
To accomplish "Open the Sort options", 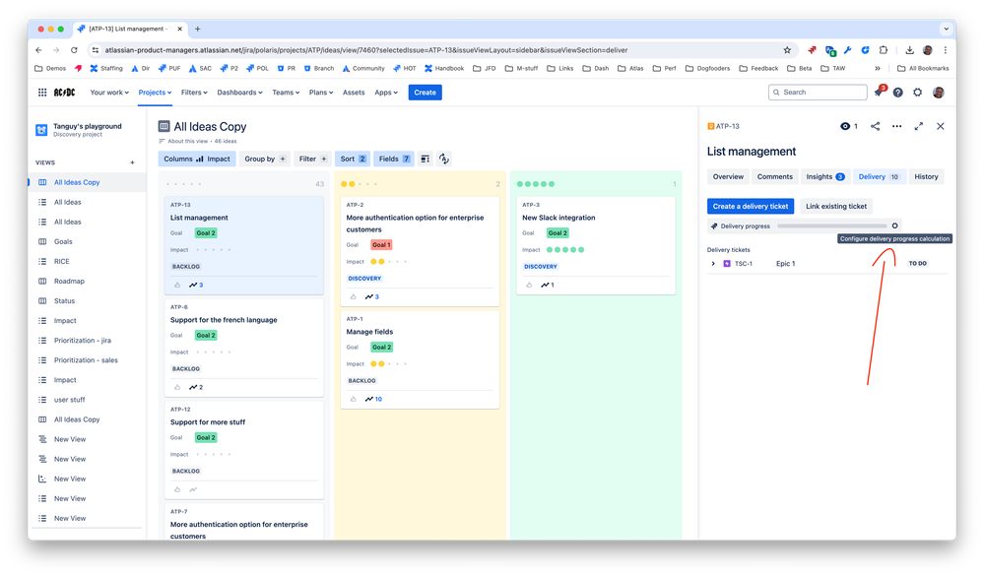I will (353, 159).
